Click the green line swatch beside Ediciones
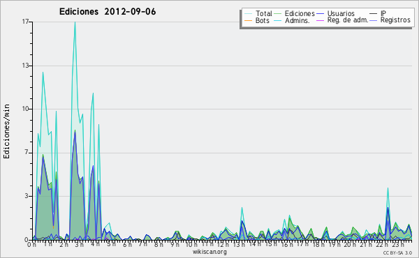Screen dimensions: 419x258 [x=278, y=14]
